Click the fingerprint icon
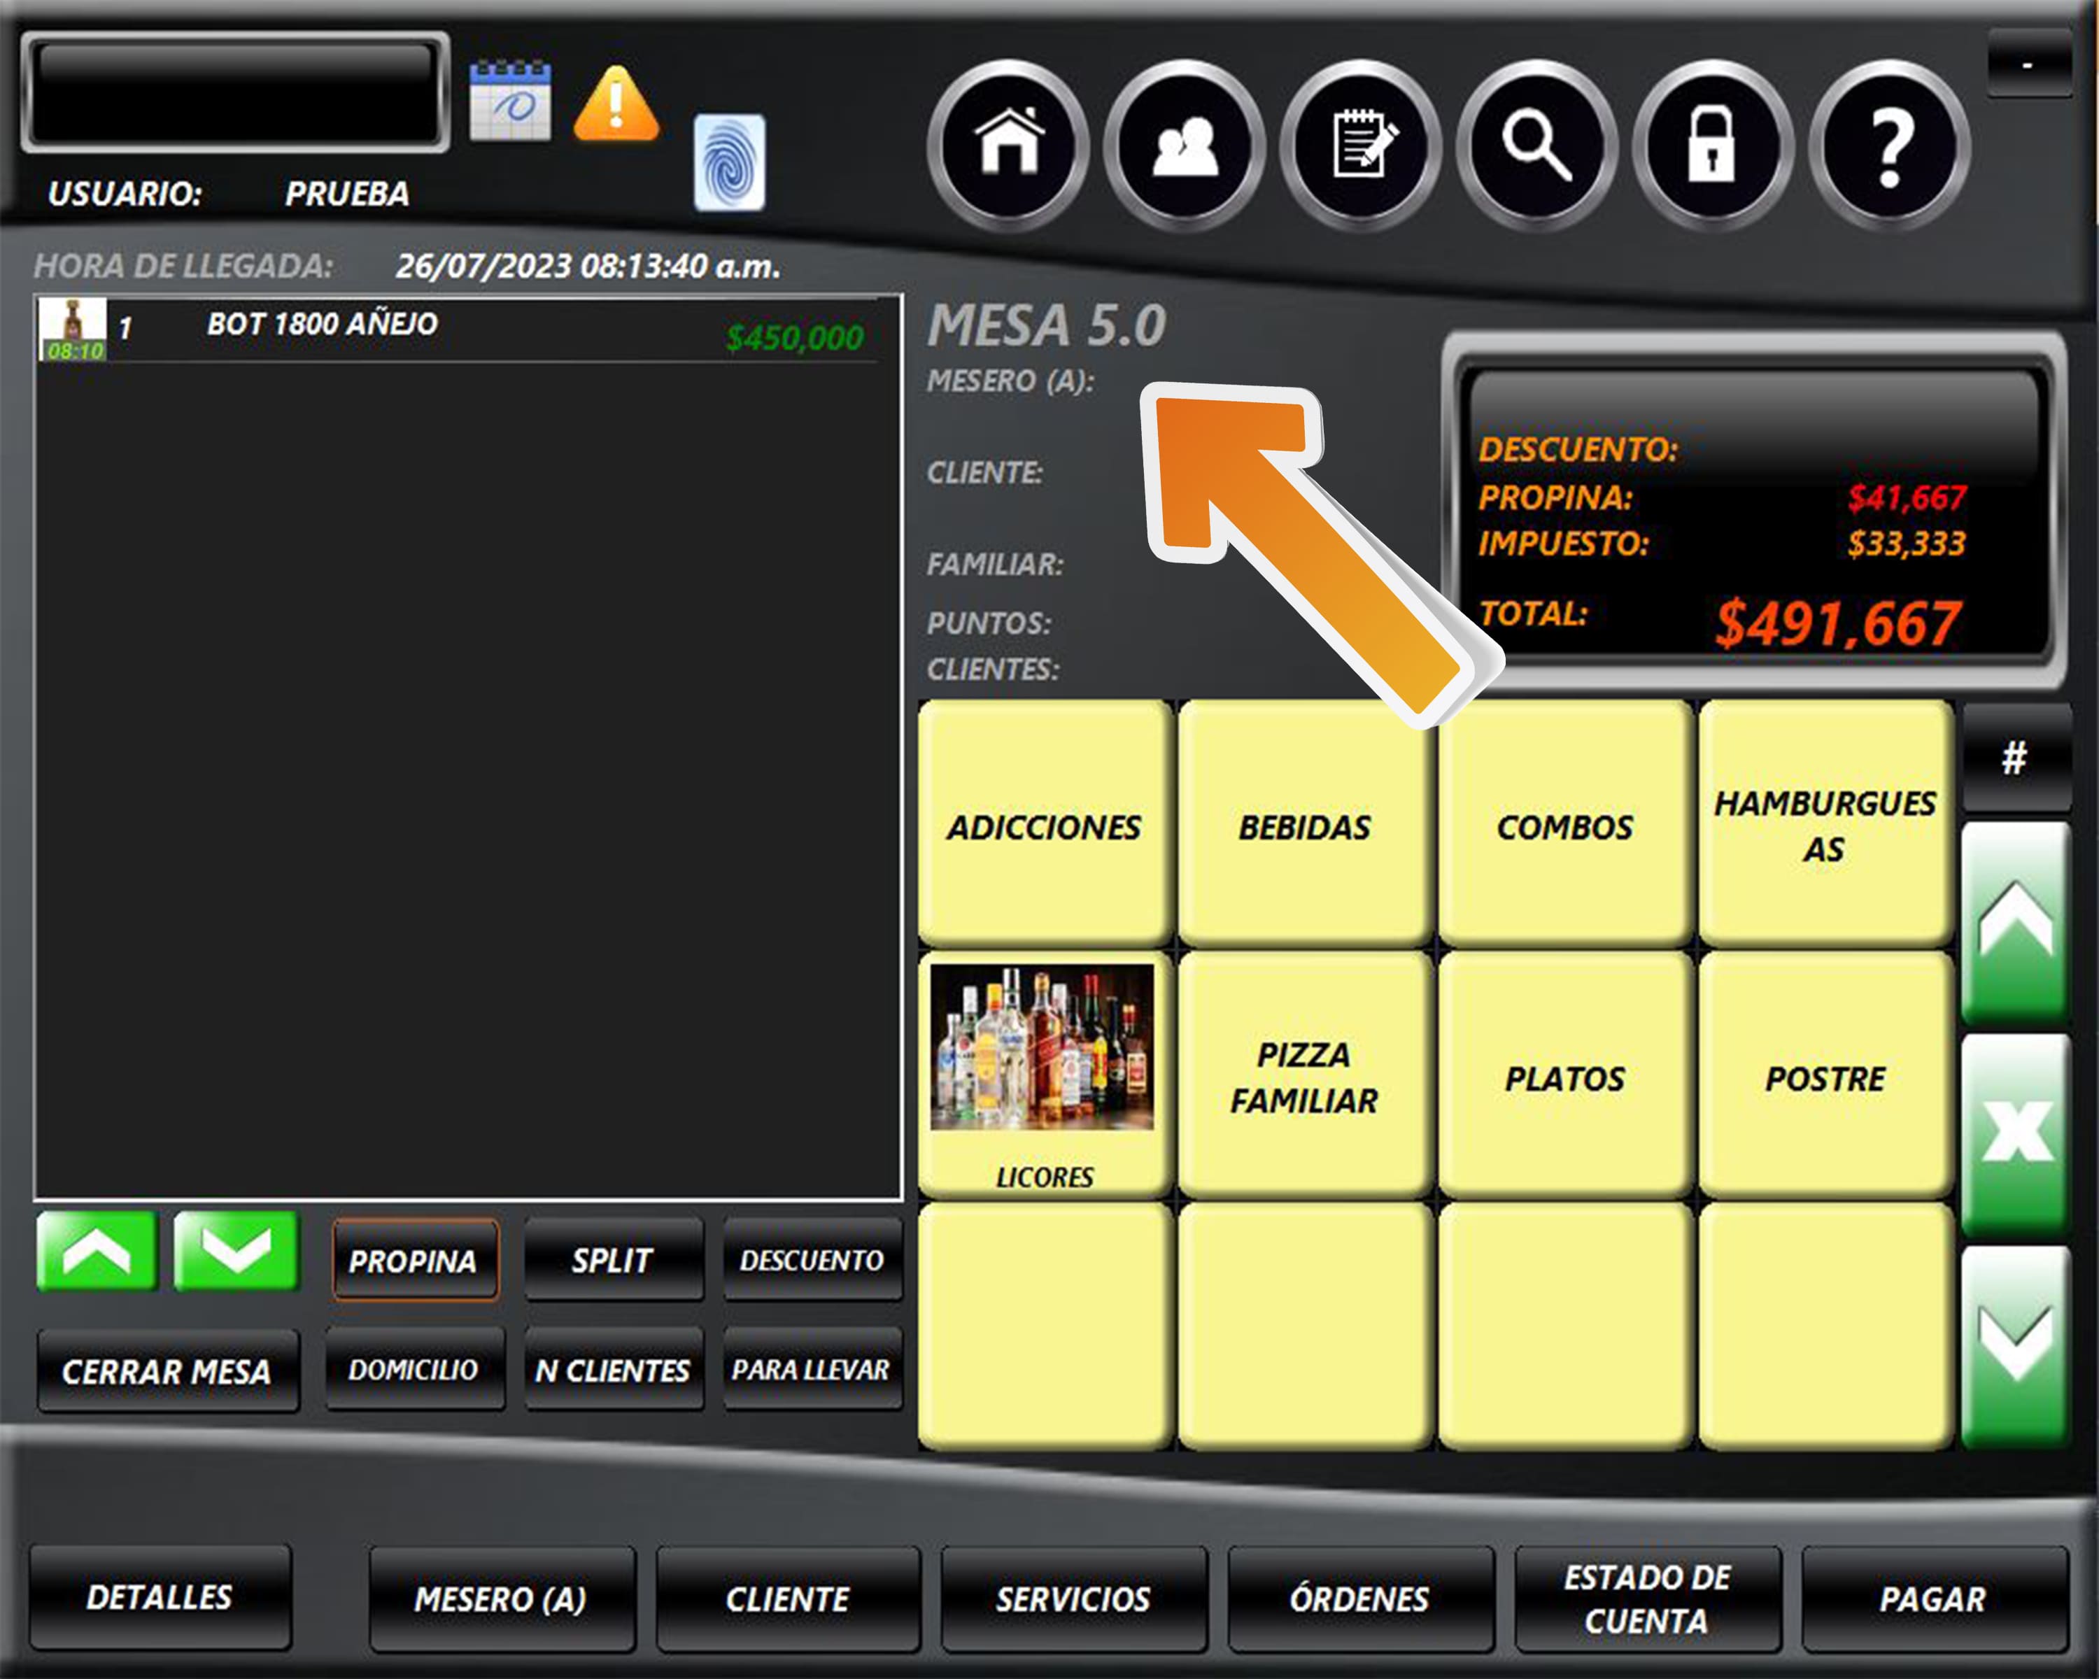Viewport: 2099px width, 1679px height. (729, 162)
